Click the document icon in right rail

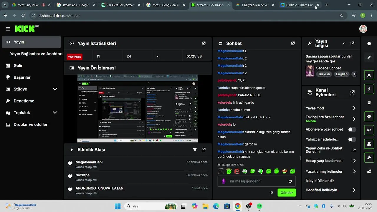coord(369,102)
